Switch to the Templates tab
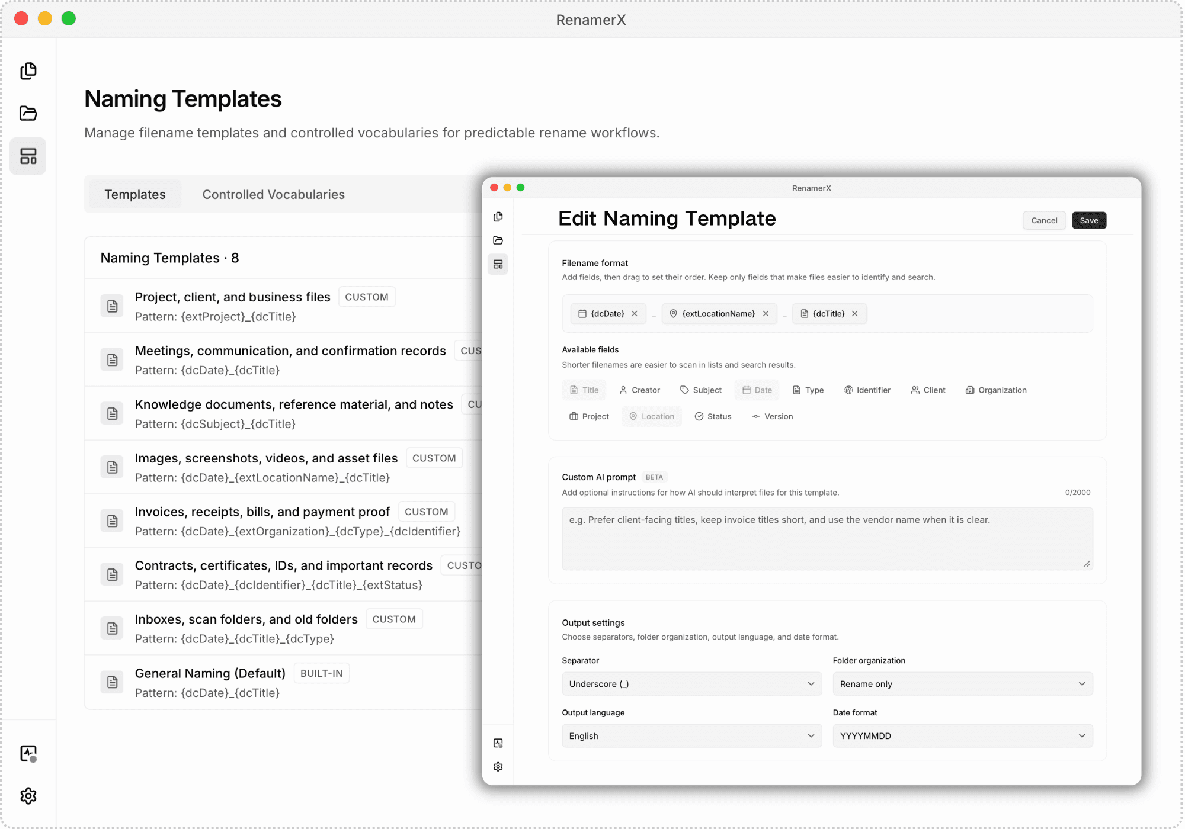This screenshot has height=829, width=1185. tap(135, 194)
